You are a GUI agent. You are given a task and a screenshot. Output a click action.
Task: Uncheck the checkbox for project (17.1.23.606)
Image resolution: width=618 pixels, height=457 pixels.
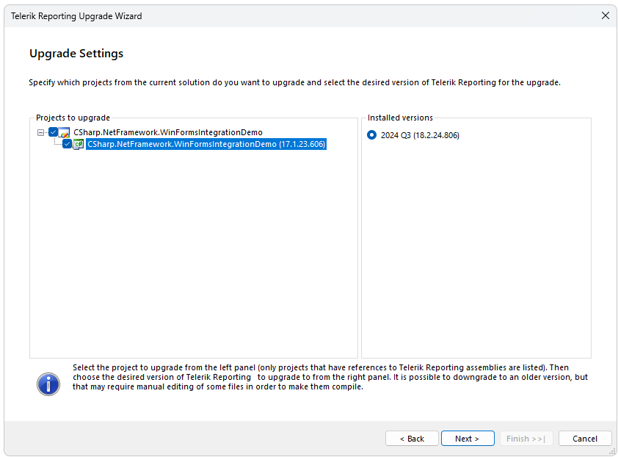67,144
